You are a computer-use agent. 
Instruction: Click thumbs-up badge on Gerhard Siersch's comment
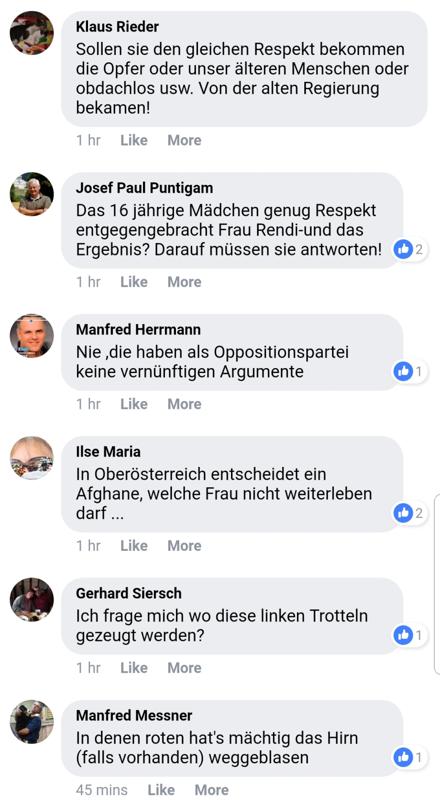point(403,635)
